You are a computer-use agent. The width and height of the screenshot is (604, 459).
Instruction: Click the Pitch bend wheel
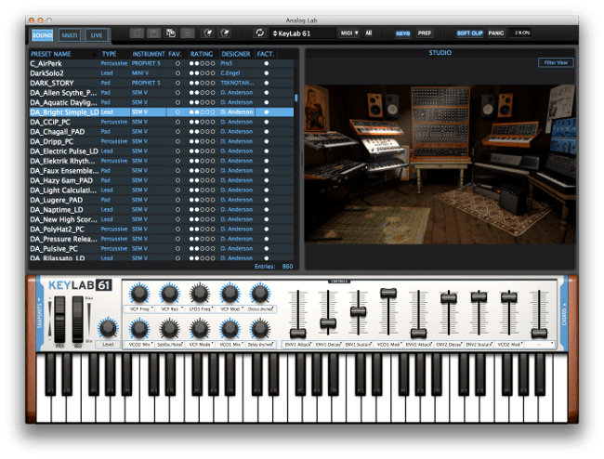click(59, 320)
